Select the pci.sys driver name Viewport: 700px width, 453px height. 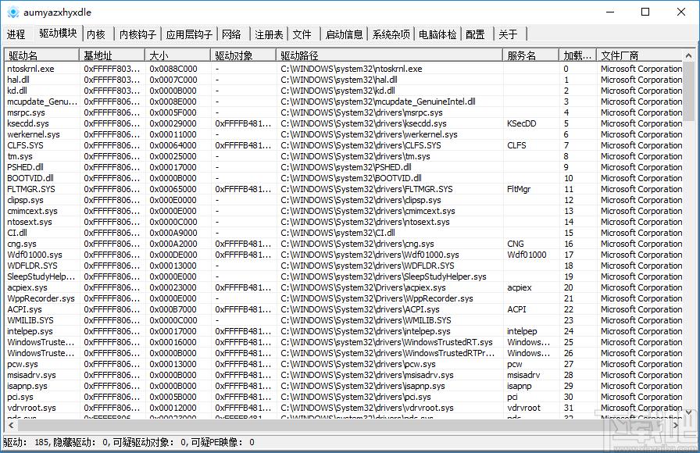pos(20,397)
